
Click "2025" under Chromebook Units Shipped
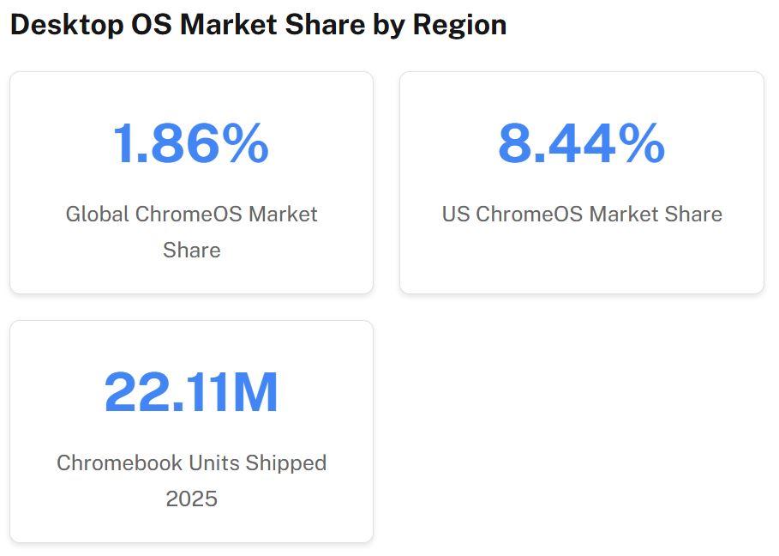coord(191,499)
